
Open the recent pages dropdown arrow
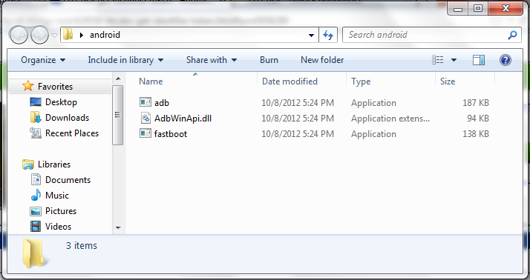(54, 35)
